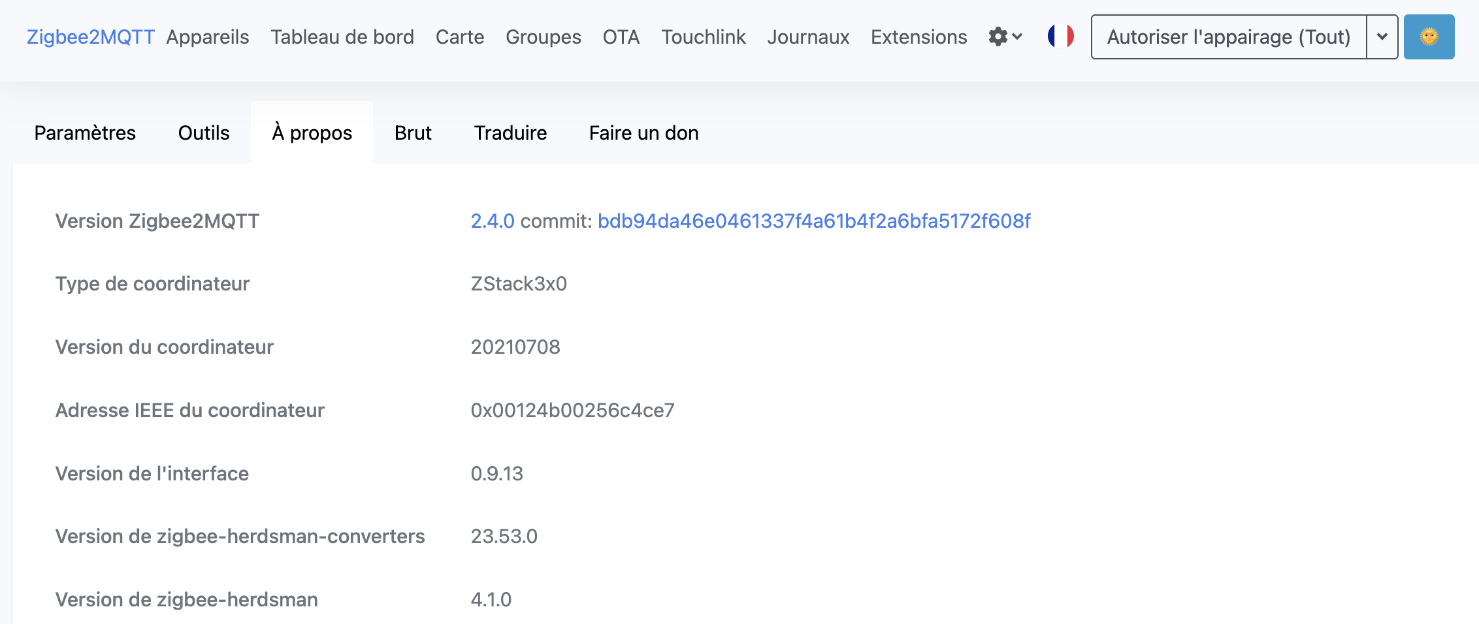Click coordinator version value 20210708
This screenshot has width=1479, height=624.
(515, 347)
